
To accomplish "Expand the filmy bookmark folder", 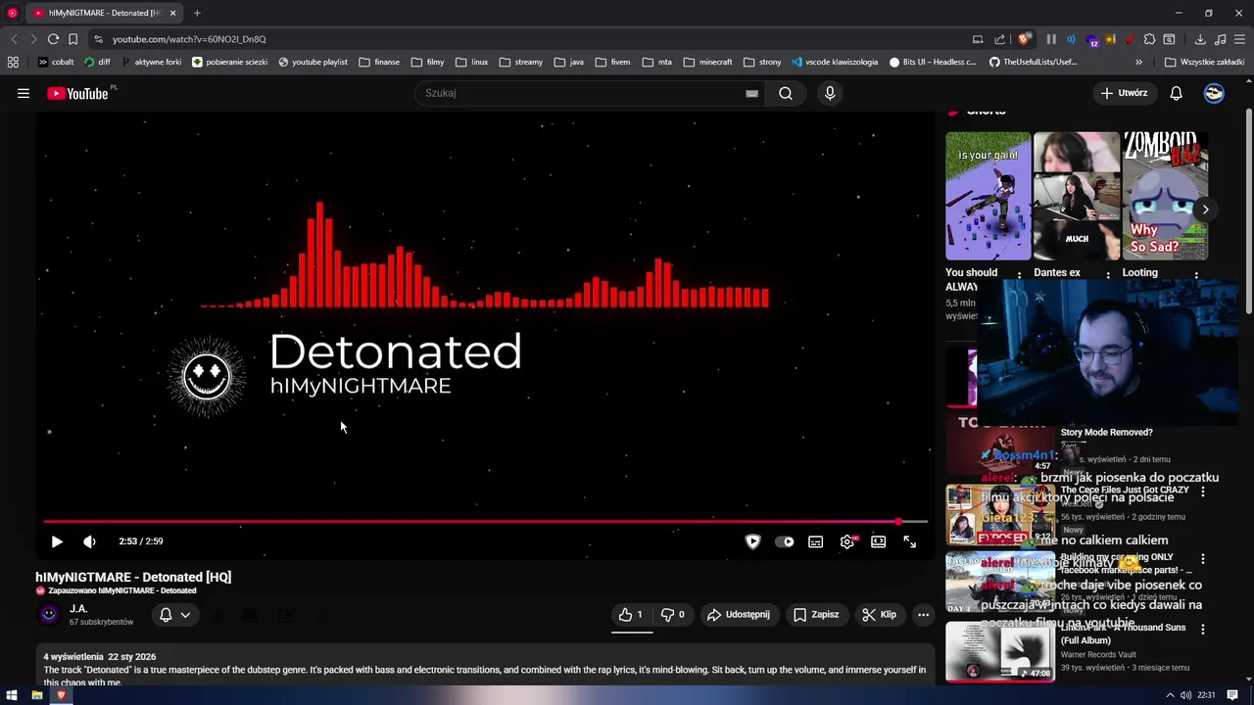I will (x=428, y=62).
